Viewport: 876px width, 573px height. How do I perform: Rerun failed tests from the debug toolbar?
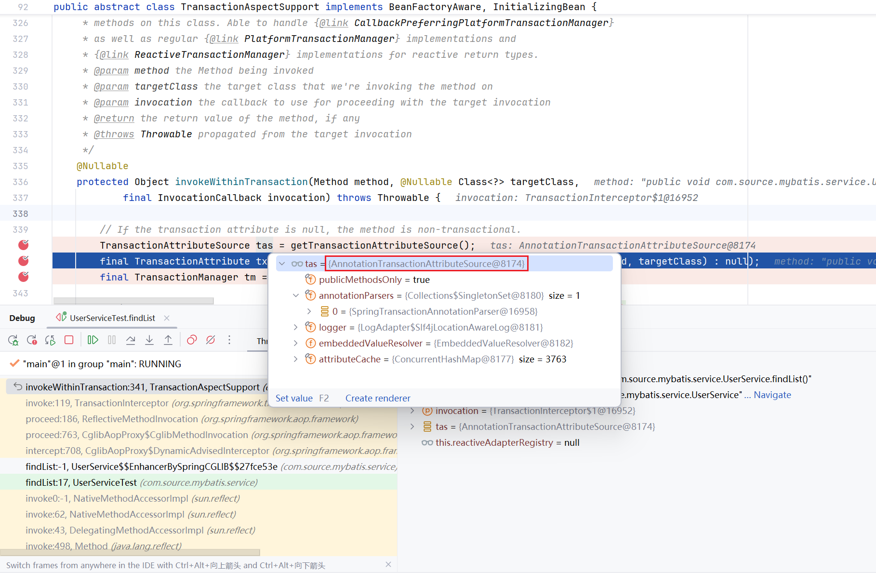point(32,340)
